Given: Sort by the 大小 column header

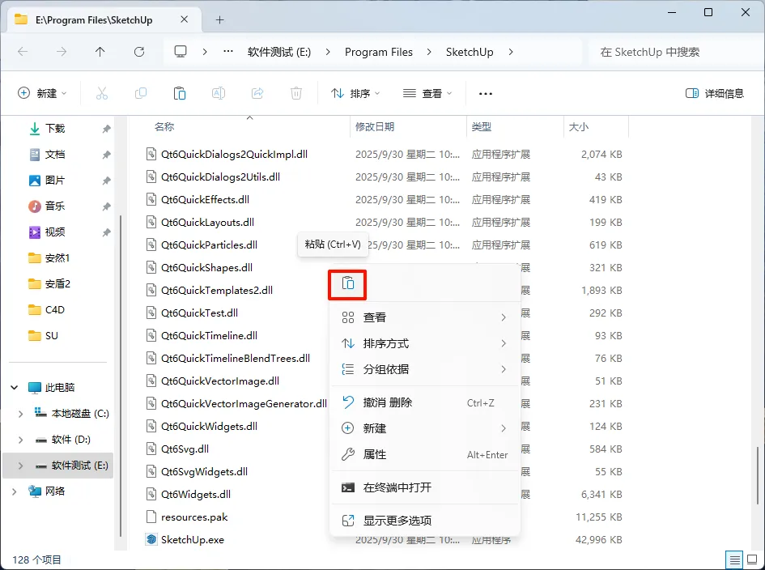Looking at the screenshot, I should tap(579, 127).
